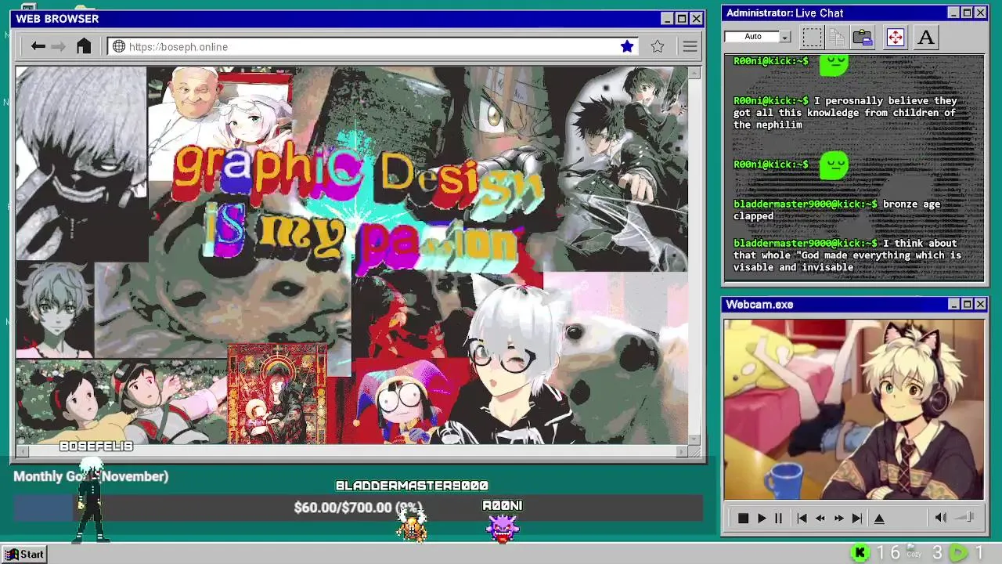Image resolution: width=1002 pixels, height=564 pixels.
Task: Click the R00NI avatar name label
Action: point(503,506)
